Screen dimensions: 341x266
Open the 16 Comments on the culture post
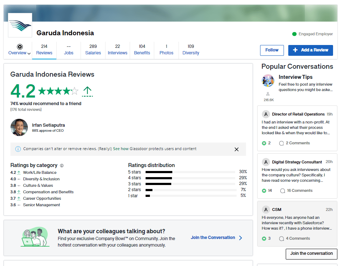[297, 190]
